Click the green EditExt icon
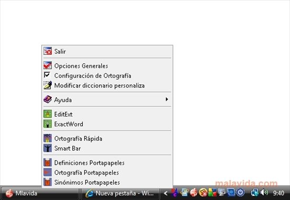The image size is (290, 200). 47,114
